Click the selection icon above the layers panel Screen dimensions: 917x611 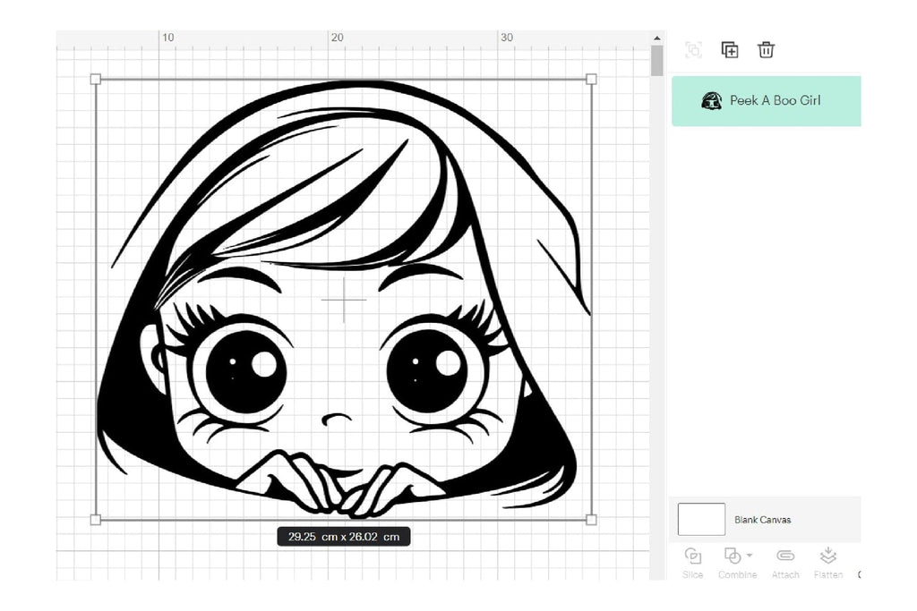(x=693, y=50)
